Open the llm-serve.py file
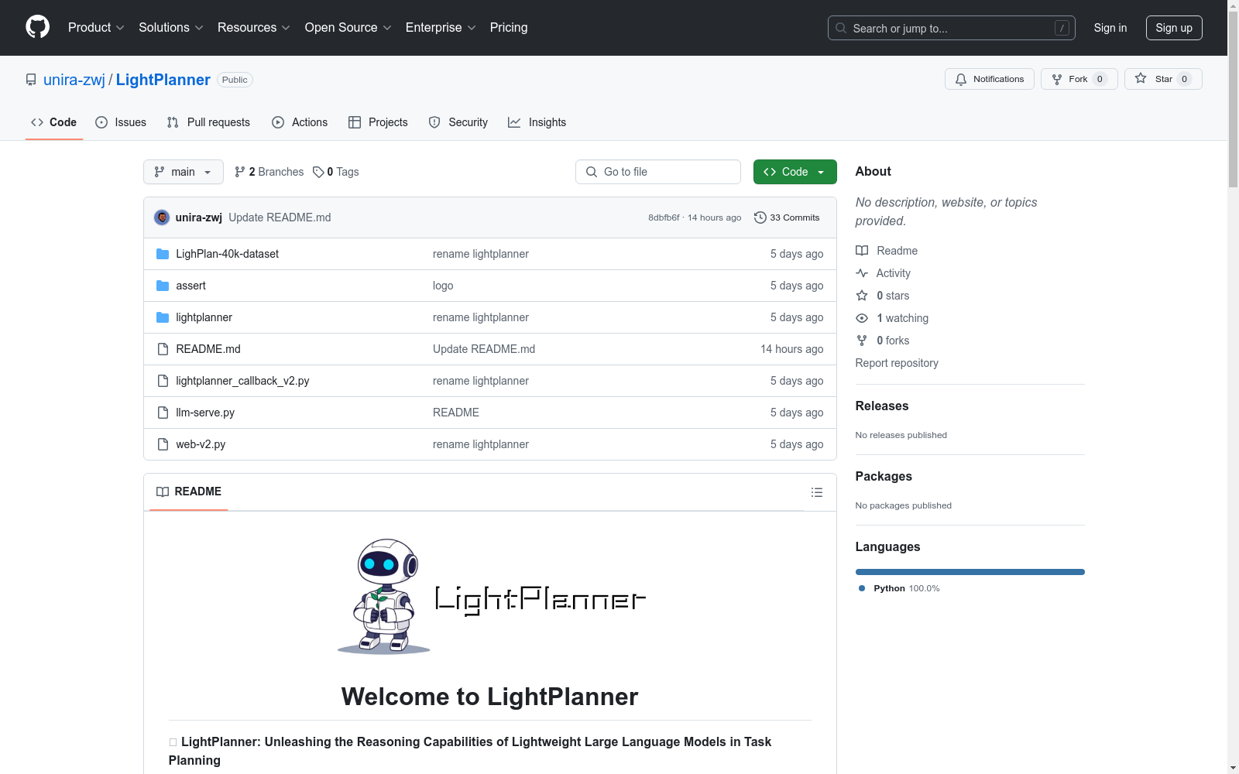 pos(204,413)
